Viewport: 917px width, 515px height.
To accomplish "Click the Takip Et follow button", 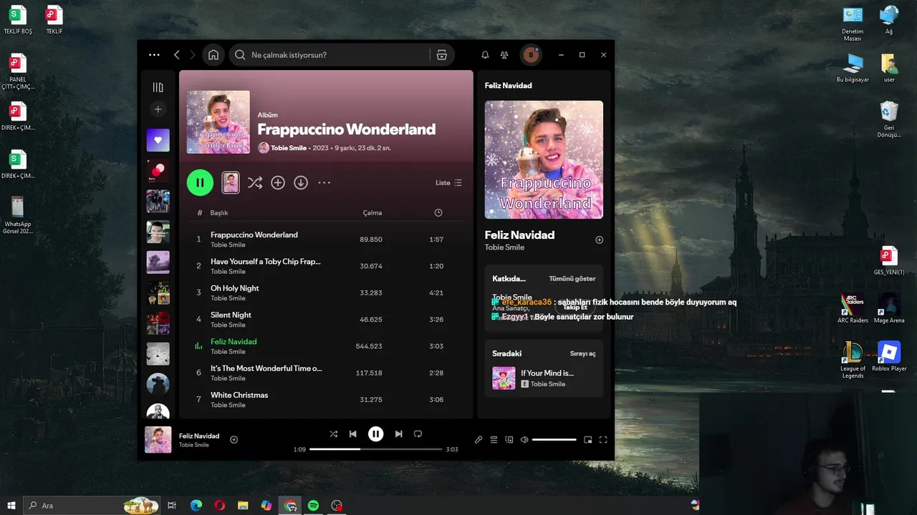I will coord(575,308).
